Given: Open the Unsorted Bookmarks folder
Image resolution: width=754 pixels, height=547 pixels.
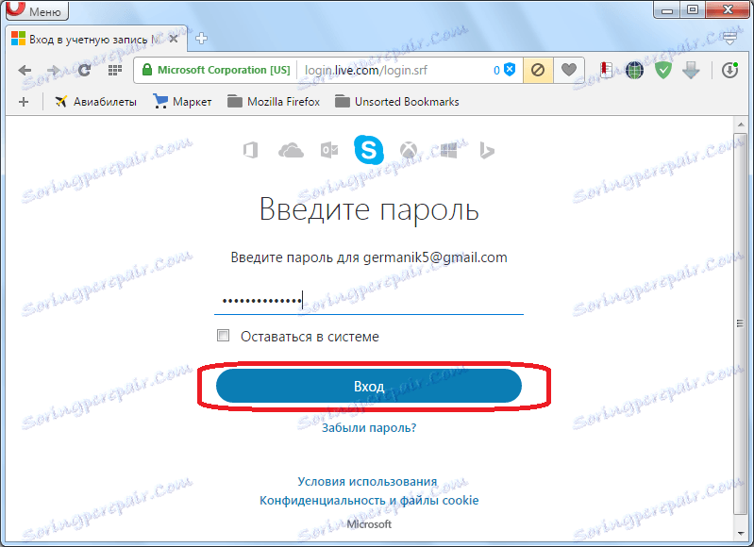Looking at the screenshot, I should (x=397, y=102).
